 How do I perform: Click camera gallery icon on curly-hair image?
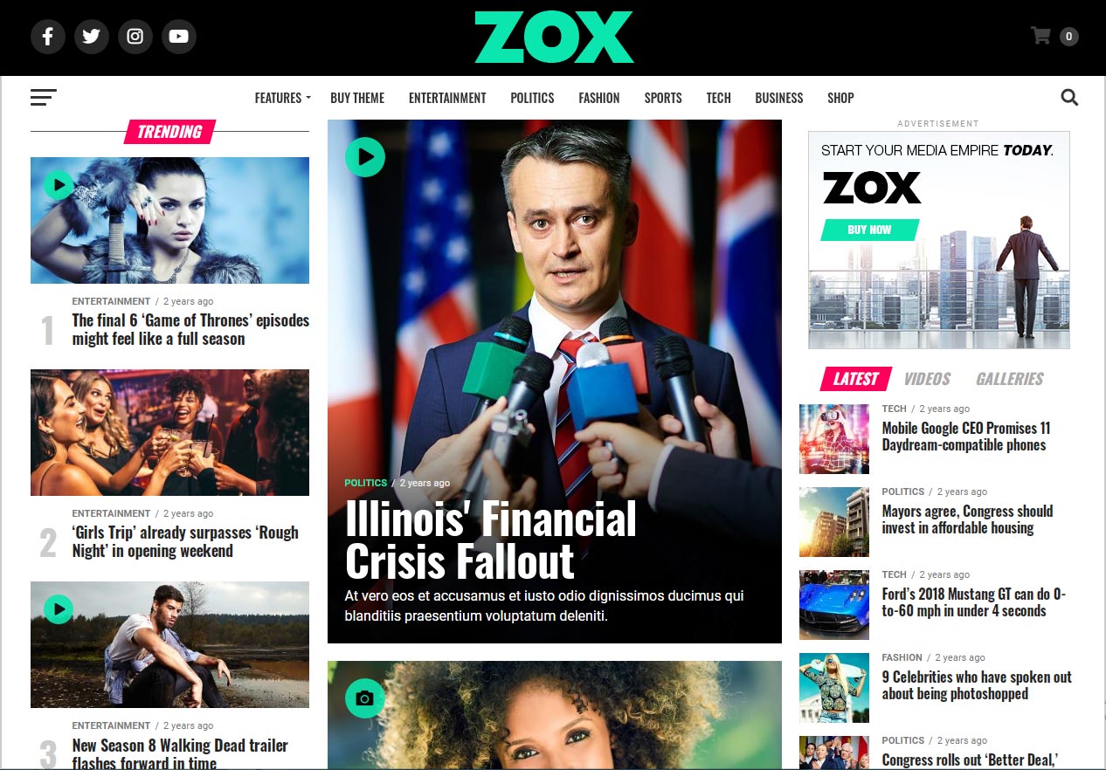[x=365, y=698]
